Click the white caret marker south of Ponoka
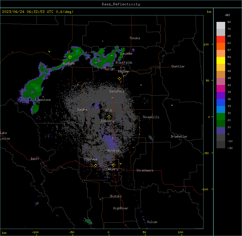Viewport: 242px width, 236px height. [103, 41]
